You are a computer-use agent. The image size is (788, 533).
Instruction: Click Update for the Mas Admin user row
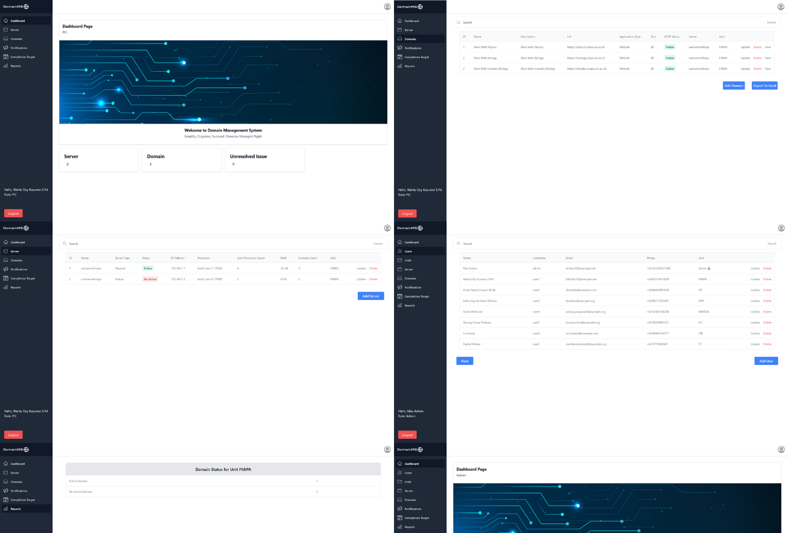755,268
